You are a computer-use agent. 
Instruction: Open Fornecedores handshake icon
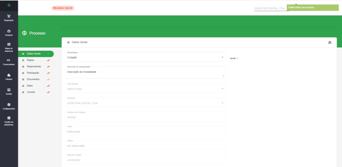point(9,60)
